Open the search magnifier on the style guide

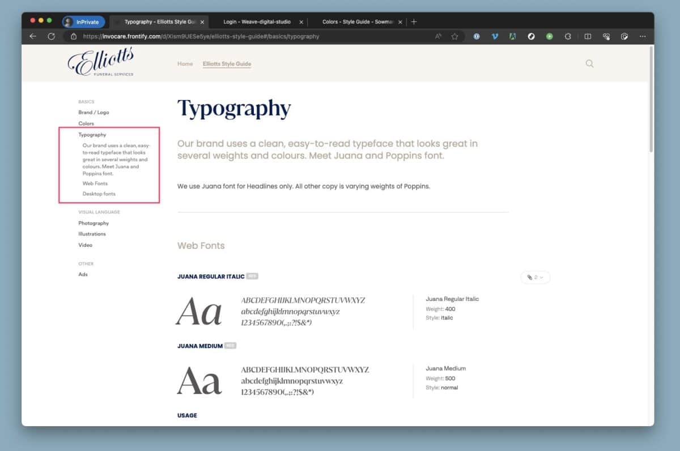[x=589, y=63]
